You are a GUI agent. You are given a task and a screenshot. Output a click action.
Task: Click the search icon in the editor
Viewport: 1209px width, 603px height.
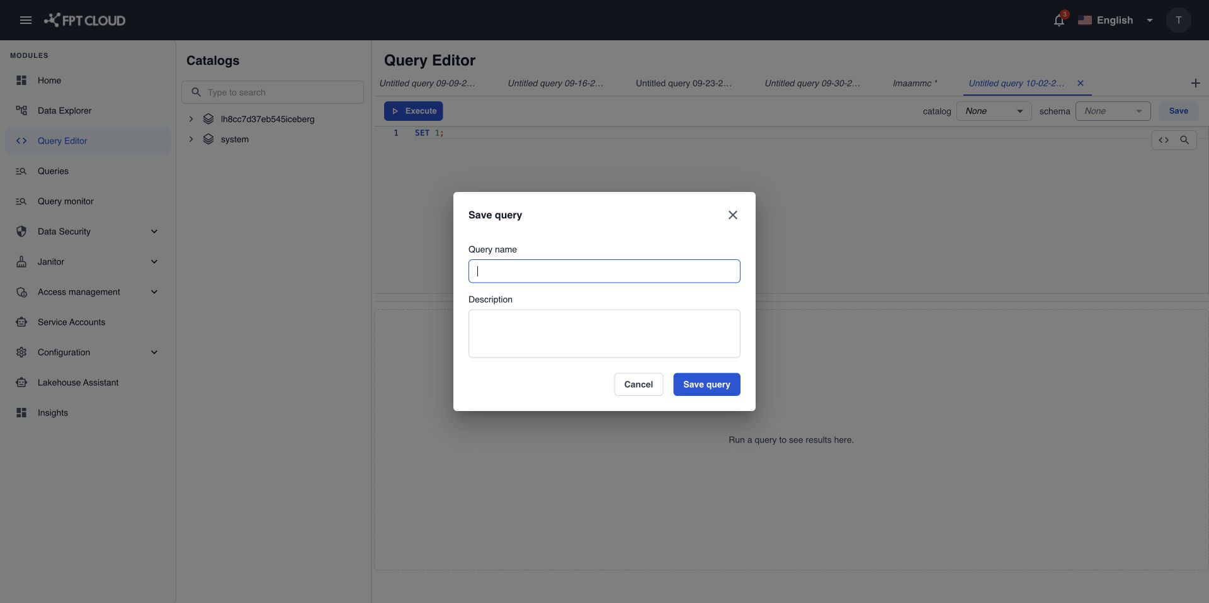pyautogui.click(x=1184, y=140)
